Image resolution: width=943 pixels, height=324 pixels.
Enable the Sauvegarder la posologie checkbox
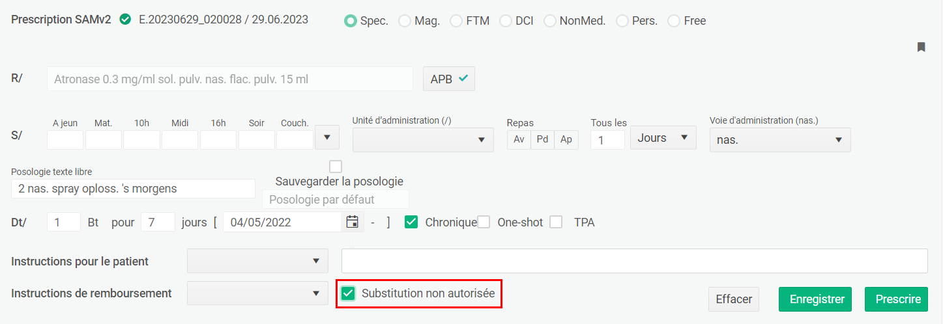coord(336,167)
